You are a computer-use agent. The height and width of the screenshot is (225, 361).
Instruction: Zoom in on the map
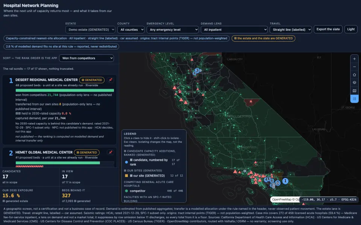(354, 59)
